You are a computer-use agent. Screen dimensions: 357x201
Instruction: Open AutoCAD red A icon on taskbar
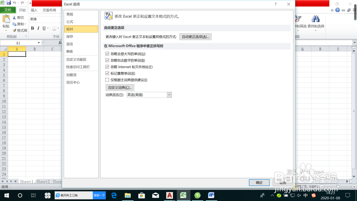169,195
